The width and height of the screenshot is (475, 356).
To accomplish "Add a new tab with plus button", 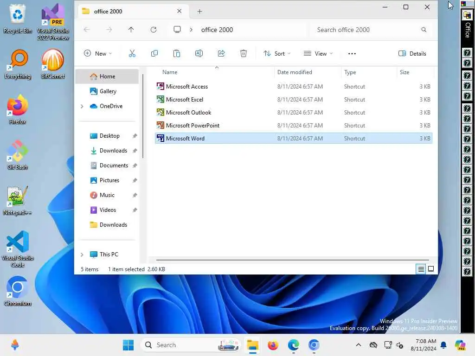I will (x=199, y=12).
